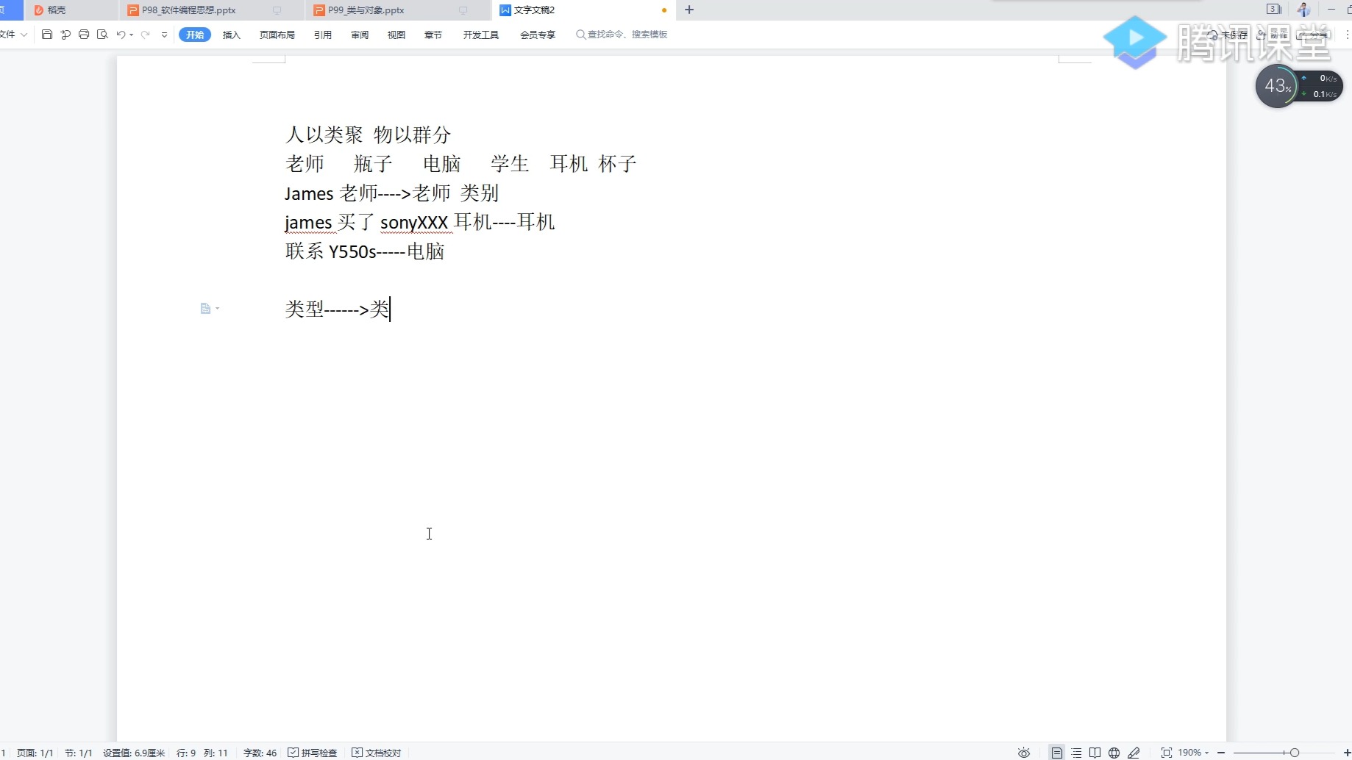Select page layout view icon
1352x760 pixels.
[x=1057, y=753]
